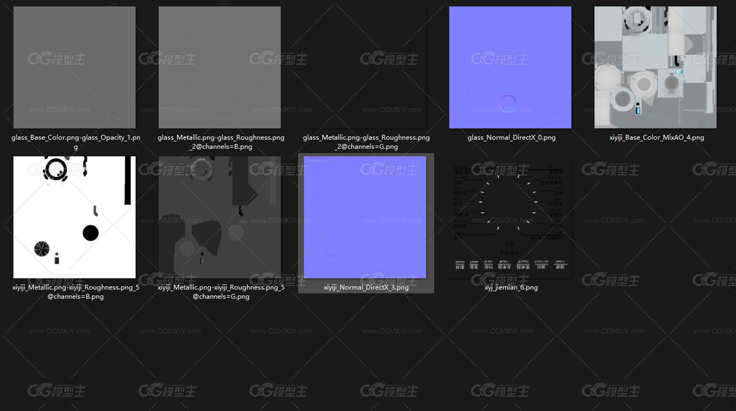Open the xiyiji_Base_Color_MixAO_4 thumbnail
This screenshot has width=736, height=411.
[655, 67]
